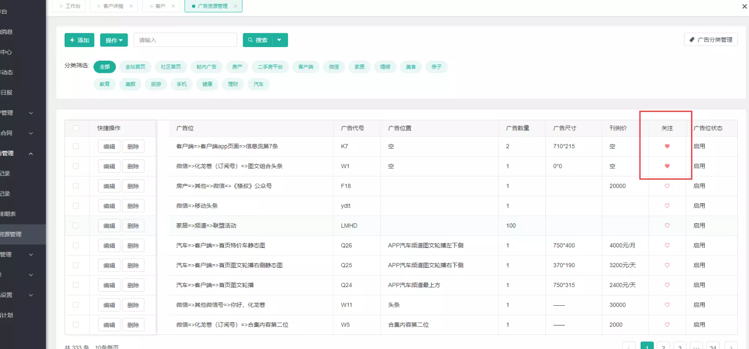This screenshot has width=749, height=349.
Task: Tick the ydtt row checkbox
Action: 76,206
